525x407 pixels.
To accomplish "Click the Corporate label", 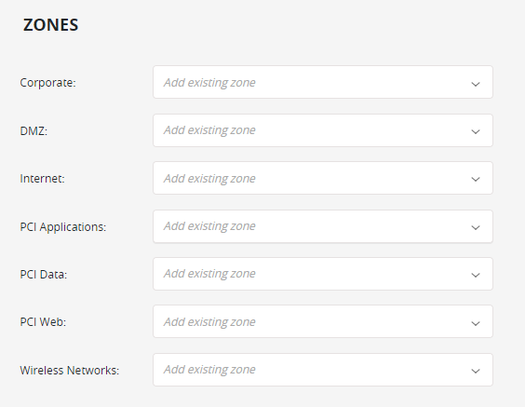I will [x=47, y=83].
